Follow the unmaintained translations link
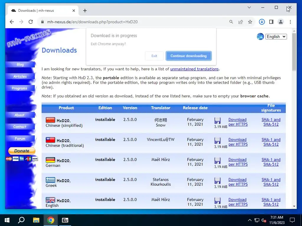302x226 pixels. pos(194,69)
